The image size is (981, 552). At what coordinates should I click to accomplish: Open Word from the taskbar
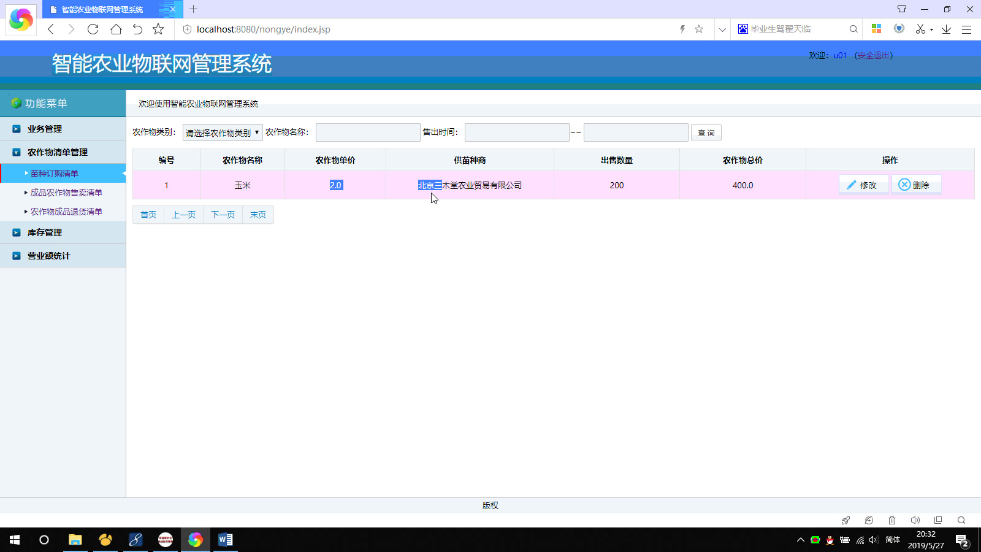(224, 540)
